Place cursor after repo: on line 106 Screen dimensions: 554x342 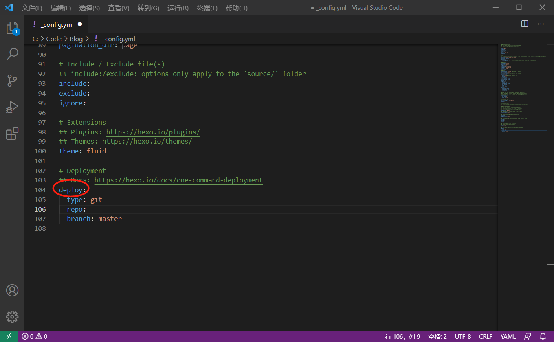point(87,209)
